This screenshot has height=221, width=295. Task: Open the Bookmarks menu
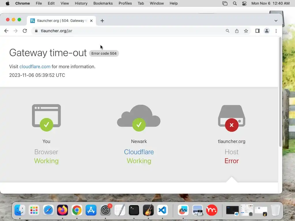103,3
